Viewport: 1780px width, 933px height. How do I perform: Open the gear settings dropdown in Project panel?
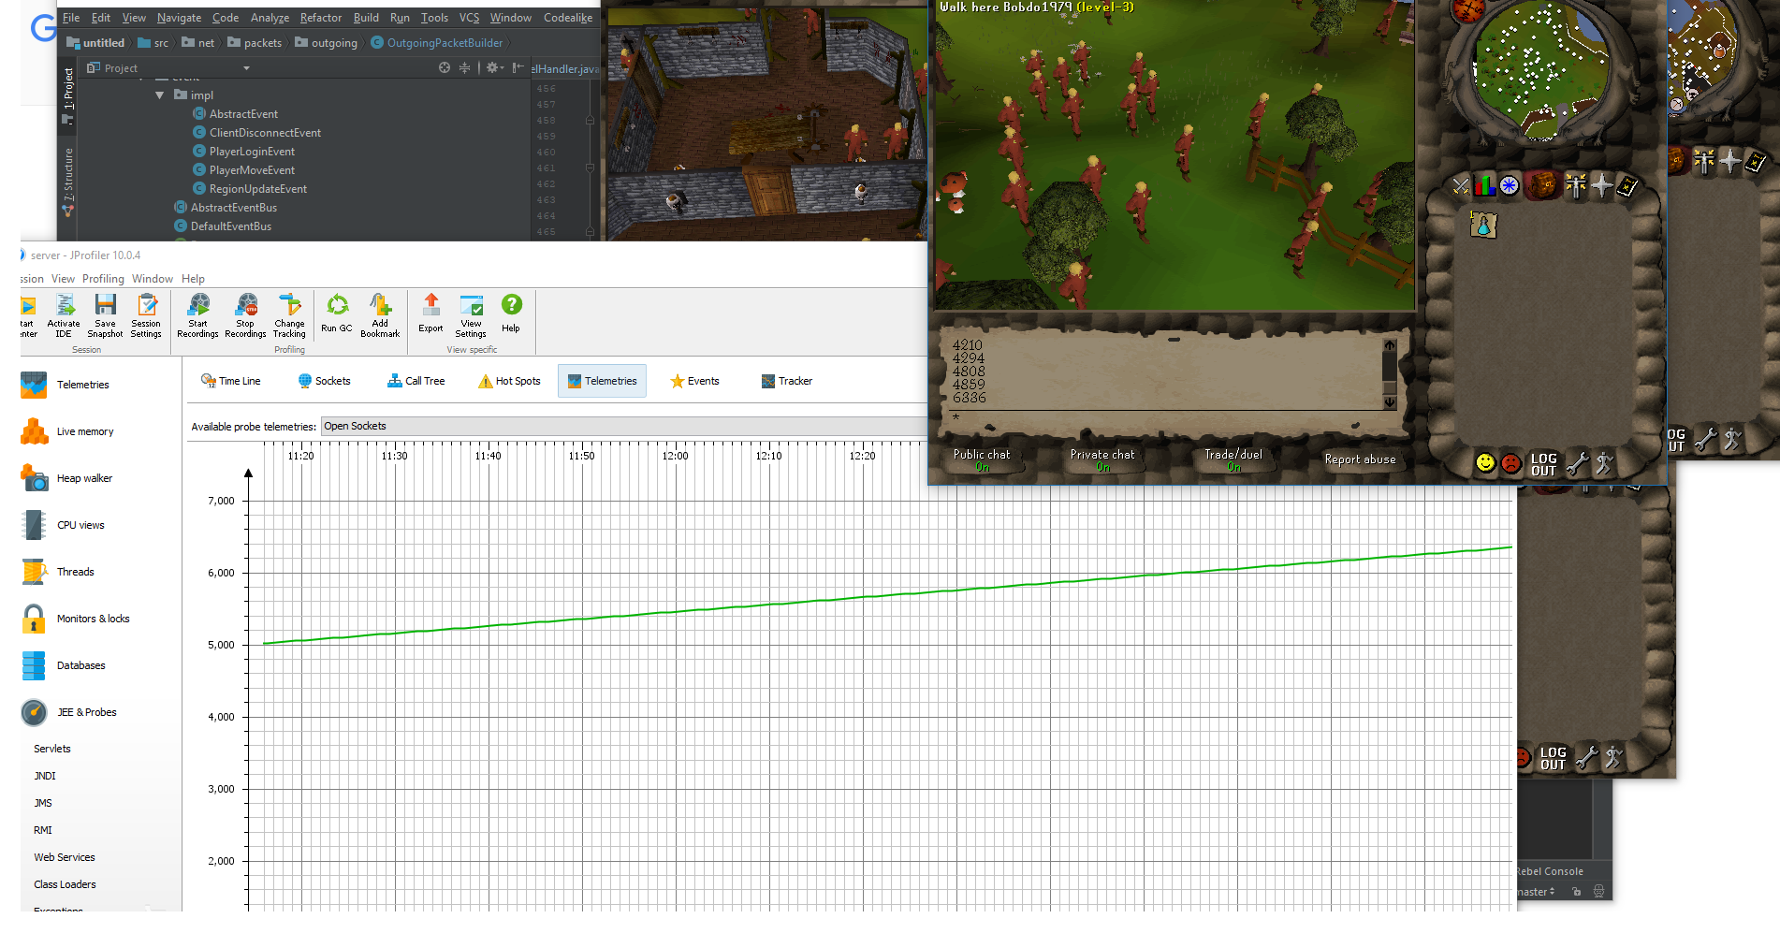pos(494,67)
